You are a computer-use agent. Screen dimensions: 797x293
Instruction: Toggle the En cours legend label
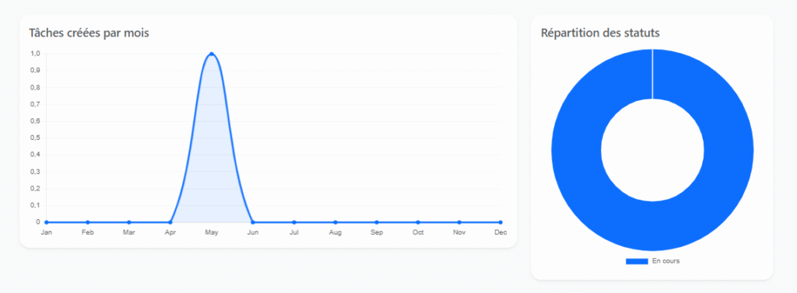pyautogui.click(x=666, y=261)
